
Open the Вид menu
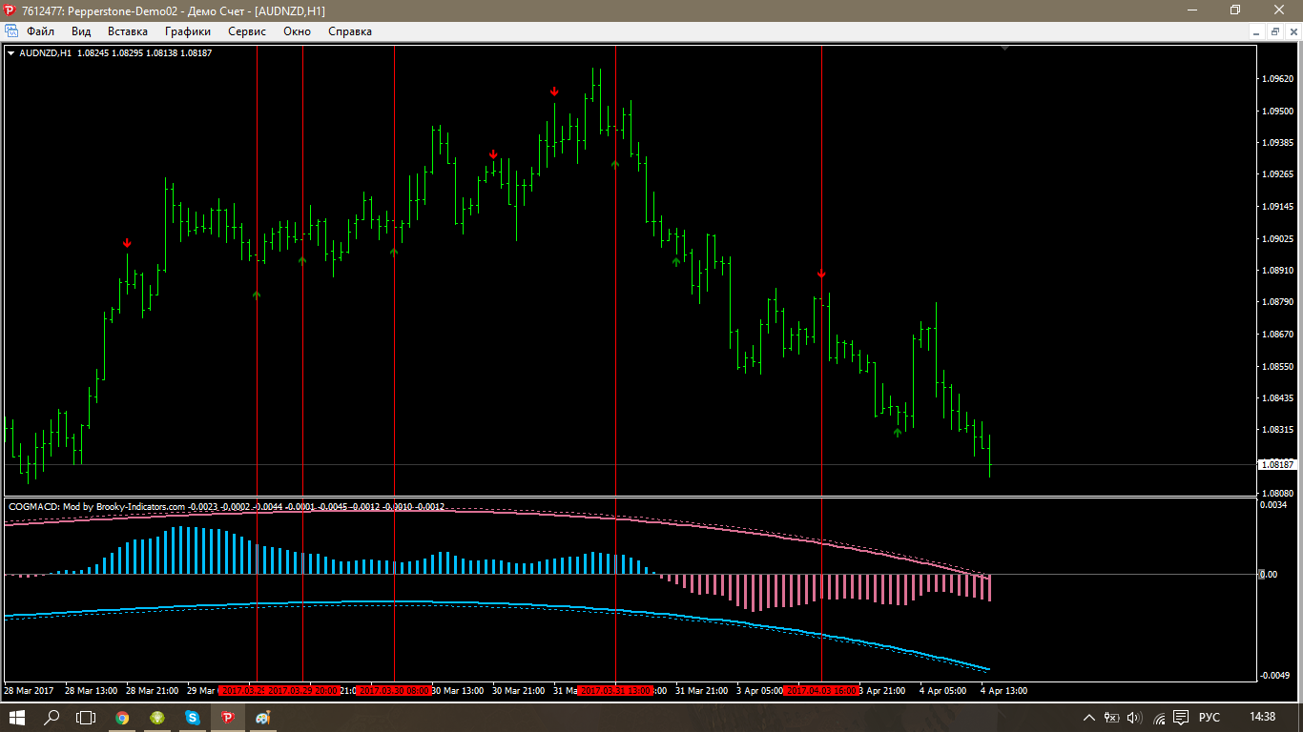click(x=81, y=31)
